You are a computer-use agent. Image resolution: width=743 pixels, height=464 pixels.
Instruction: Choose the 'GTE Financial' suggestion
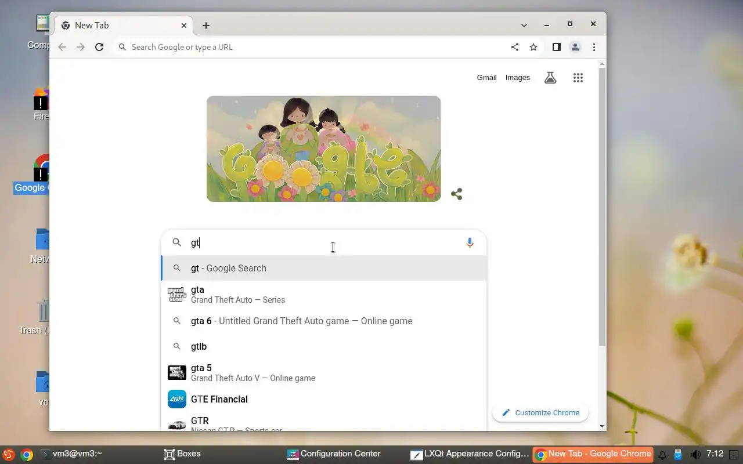coord(323,399)
